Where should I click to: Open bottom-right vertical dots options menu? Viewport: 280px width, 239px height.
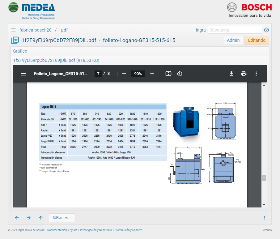click(x=264, y=218)
